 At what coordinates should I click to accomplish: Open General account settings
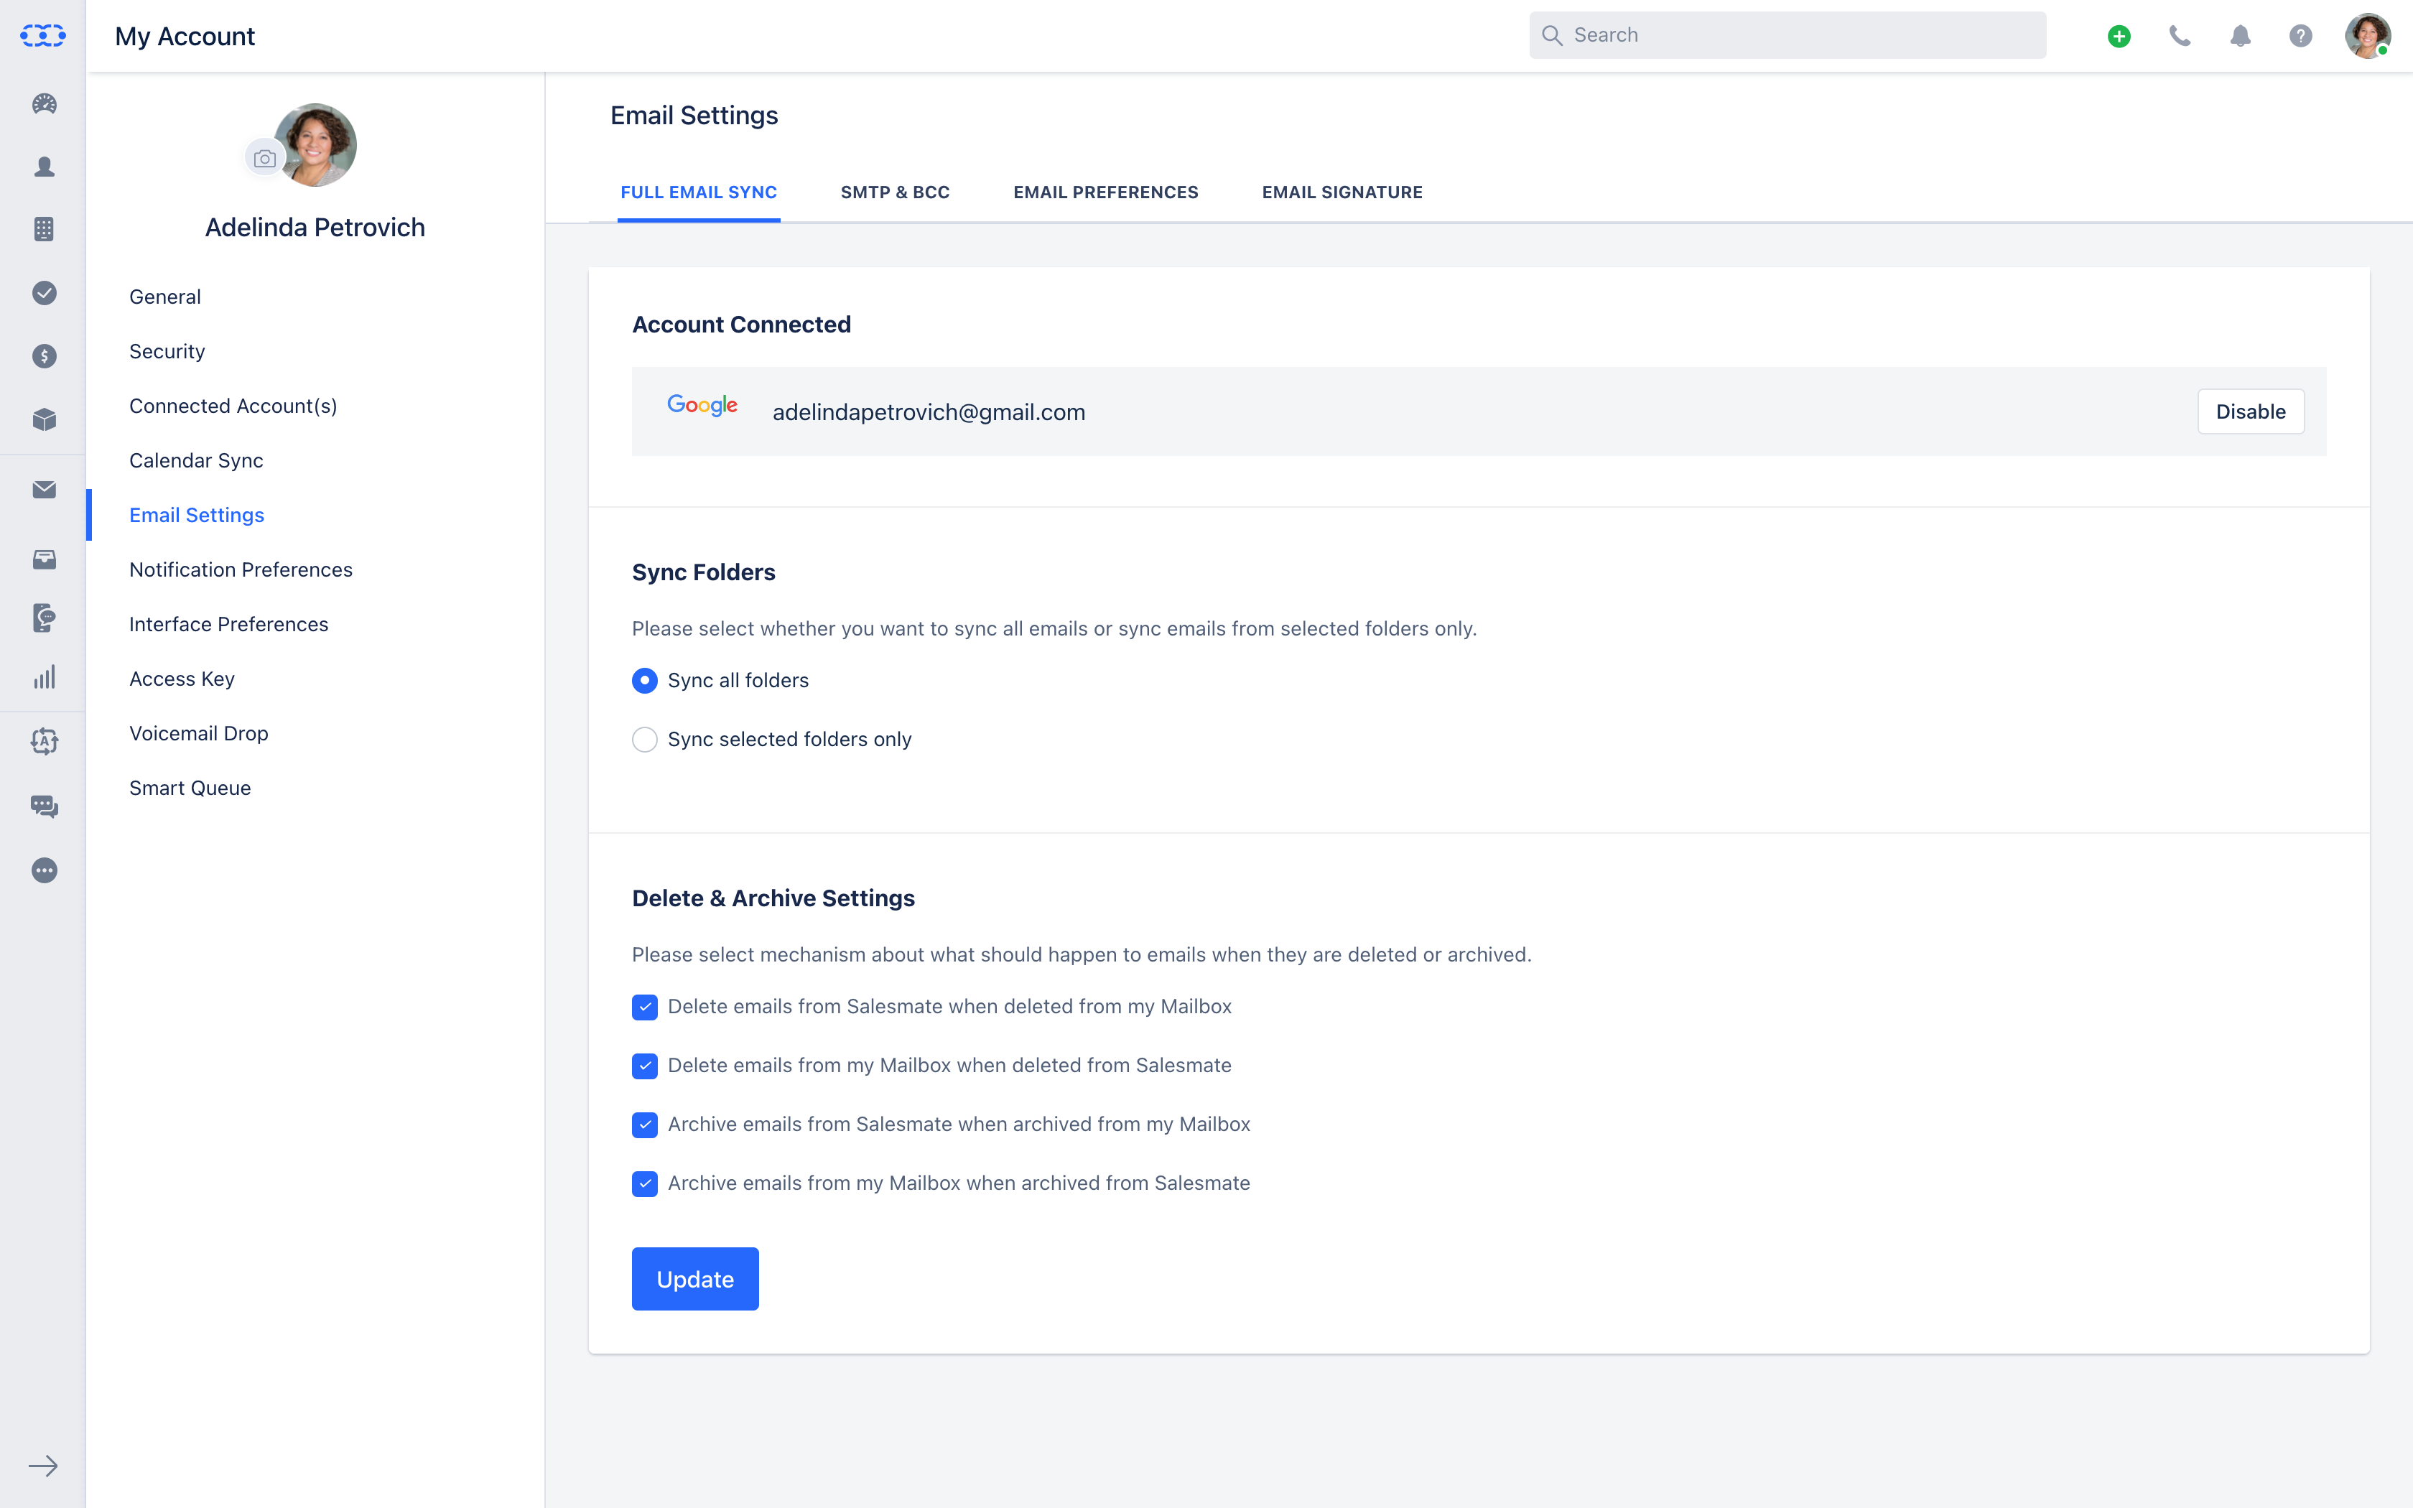click(165, 297)
